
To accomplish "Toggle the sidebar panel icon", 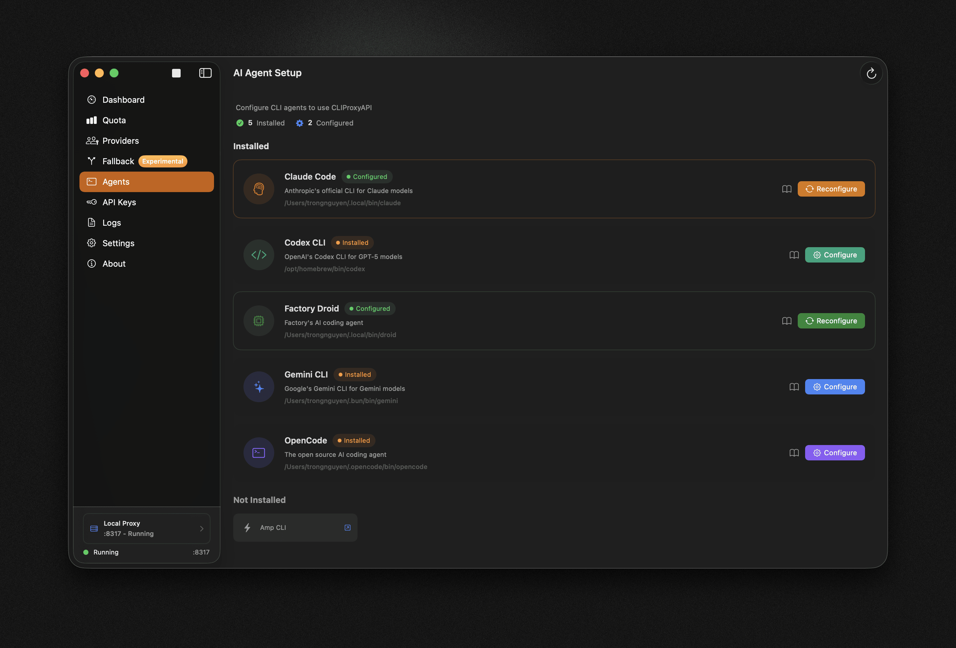I will click(205, 73).
